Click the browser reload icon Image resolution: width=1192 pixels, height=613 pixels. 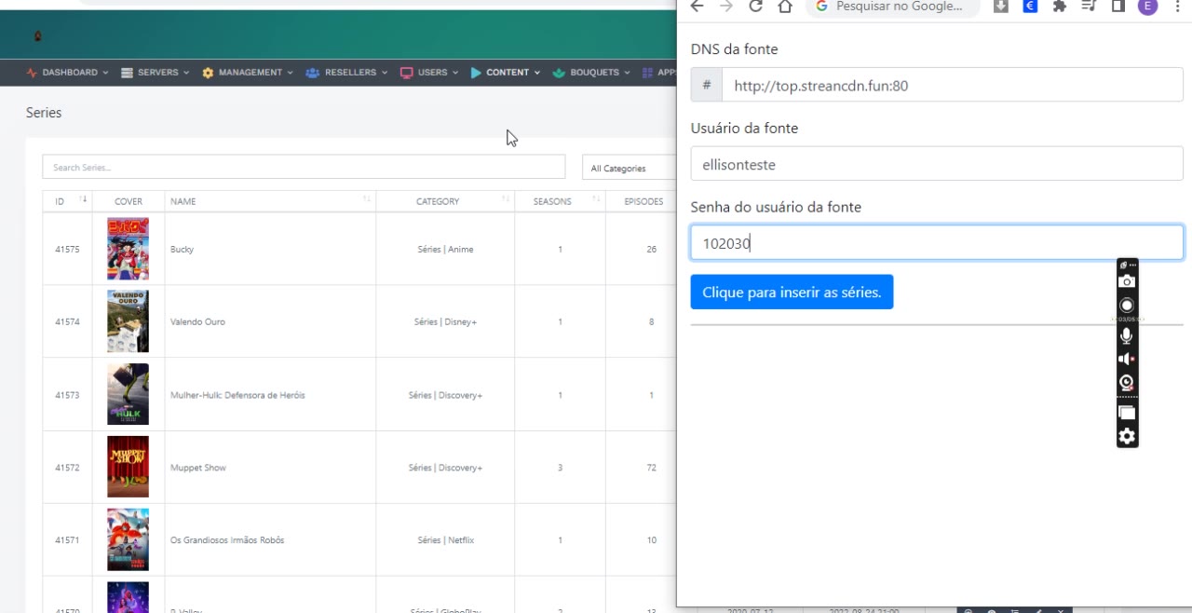[755, 7]
